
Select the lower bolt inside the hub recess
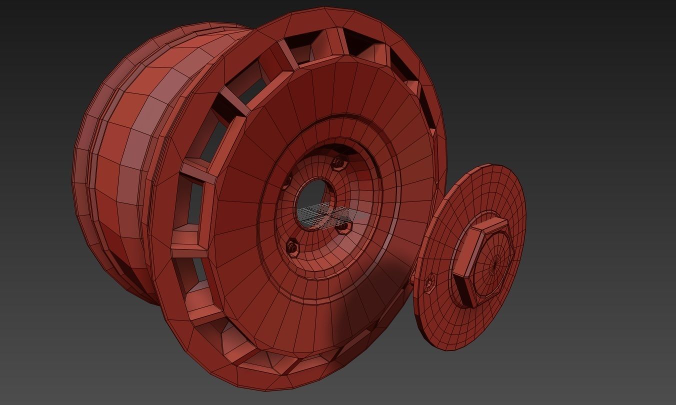[x=292, y=246]
